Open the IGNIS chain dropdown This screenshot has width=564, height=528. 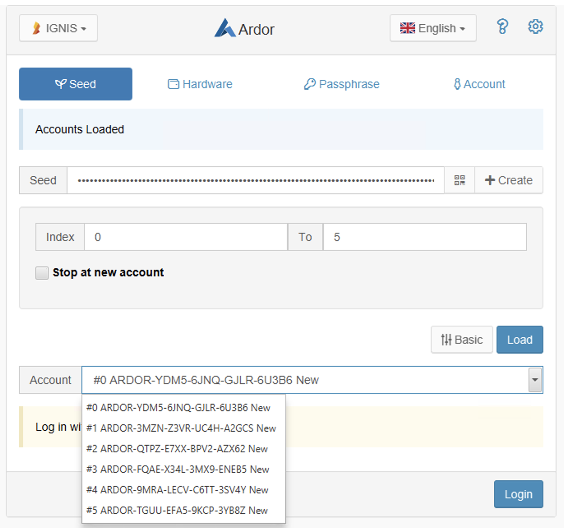pos(58,28)
